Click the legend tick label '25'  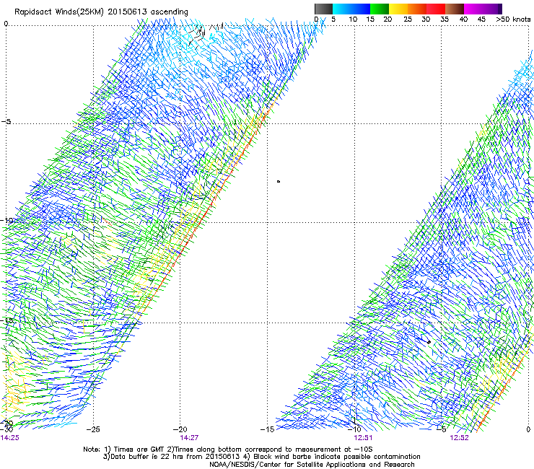click(x=408, y=19)
